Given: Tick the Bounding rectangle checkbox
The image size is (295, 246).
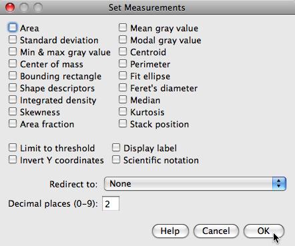Looking at the screenshot, I should click(13, 75).
